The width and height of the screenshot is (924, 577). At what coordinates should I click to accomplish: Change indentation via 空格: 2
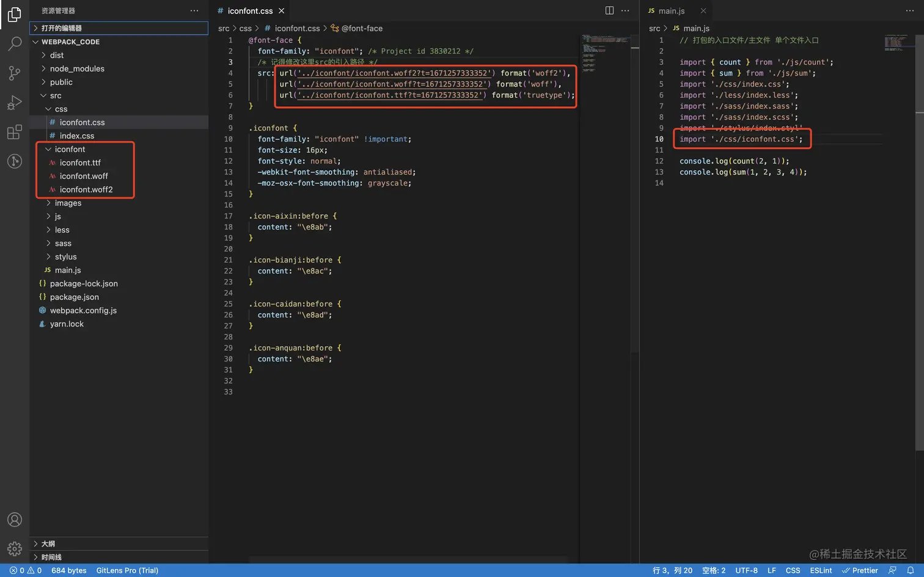click(714, 570)
